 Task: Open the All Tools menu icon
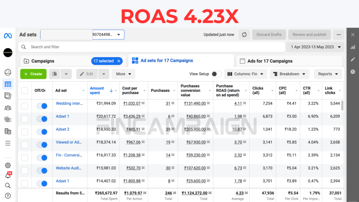click(x=8, y=143)
